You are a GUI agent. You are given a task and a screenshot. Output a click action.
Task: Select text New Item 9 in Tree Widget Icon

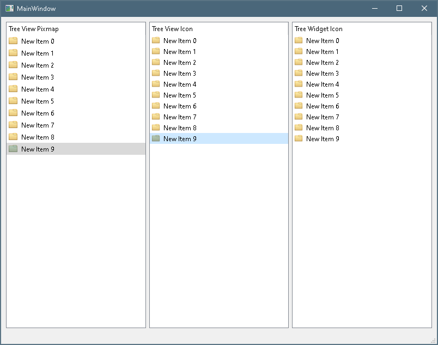pyautogui.click(x=323, y=139)
